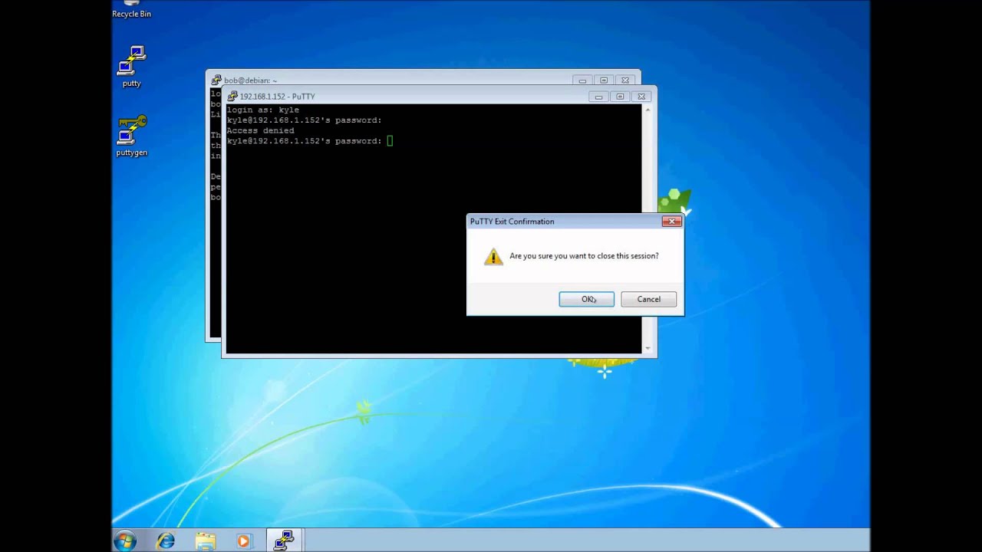The height and width of the screenshot is (552, 982).
Task: Maximize the 192.168.1.152 PuTTY window
Action: click(x=620, y=97)
